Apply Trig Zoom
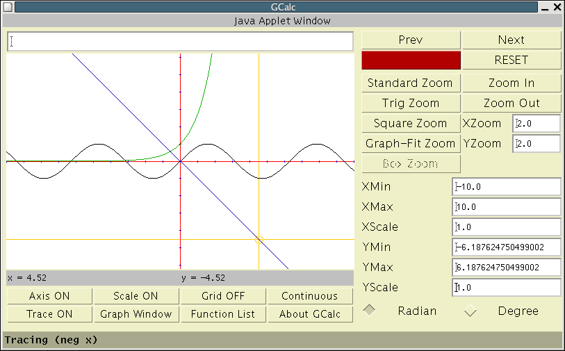This screenshot has height=351, width=565. tap(411, 103)
